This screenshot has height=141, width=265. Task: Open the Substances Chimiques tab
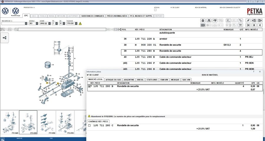(93, 16)
